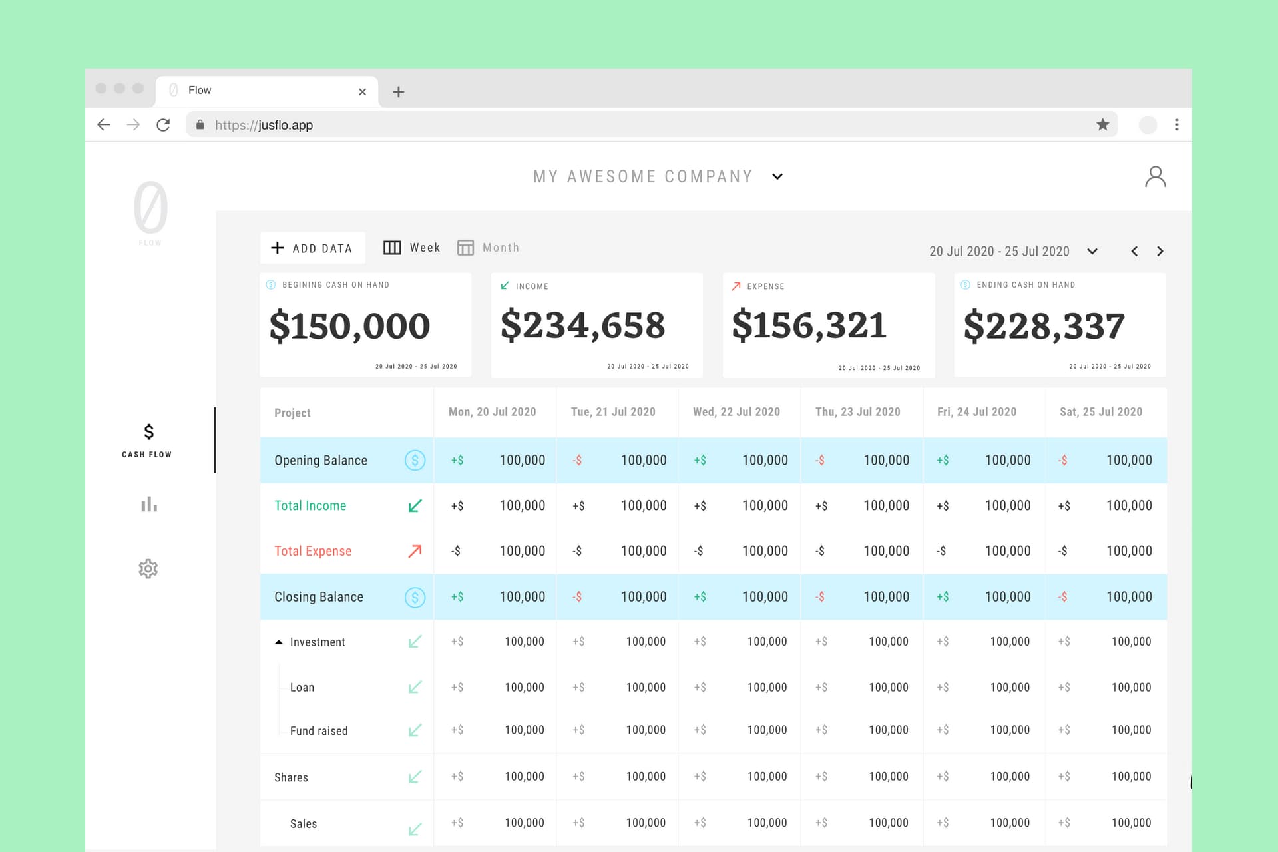The image size is (1278, 852).
Task: Open the settings gear in sidebar
Action: pyautogui.click(x=148, y=568)
